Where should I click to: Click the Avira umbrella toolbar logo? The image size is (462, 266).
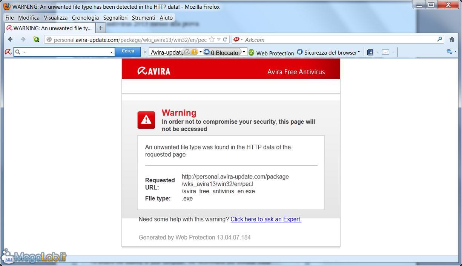click(x=8, y=52)
